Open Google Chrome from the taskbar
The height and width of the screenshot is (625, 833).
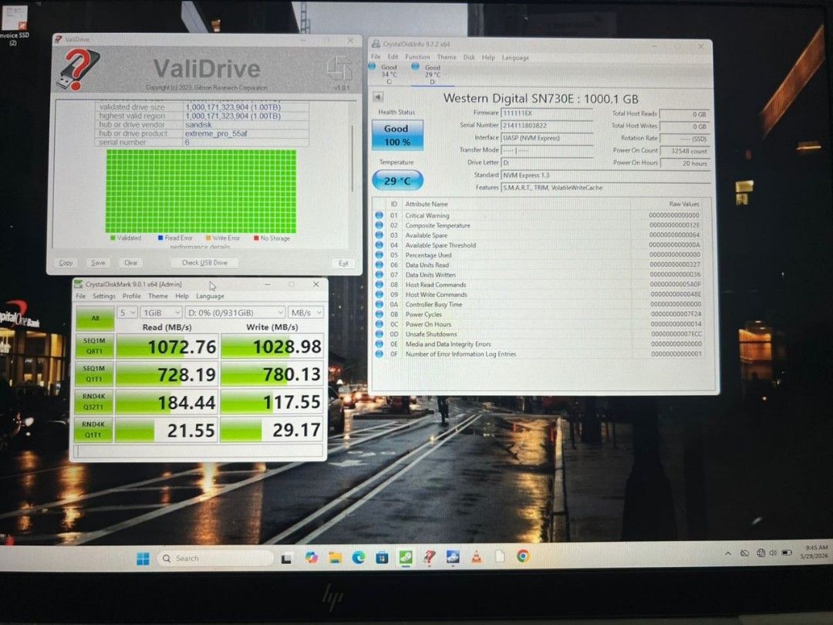[x=523, y=556]
